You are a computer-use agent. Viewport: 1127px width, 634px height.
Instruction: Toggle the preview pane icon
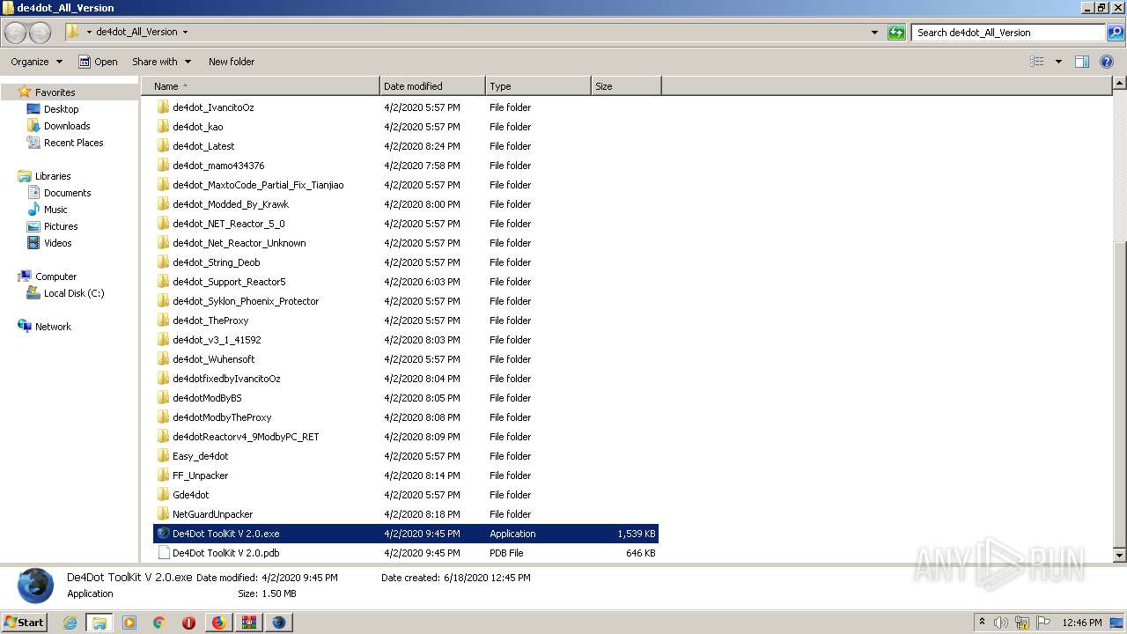(1082, 62)
